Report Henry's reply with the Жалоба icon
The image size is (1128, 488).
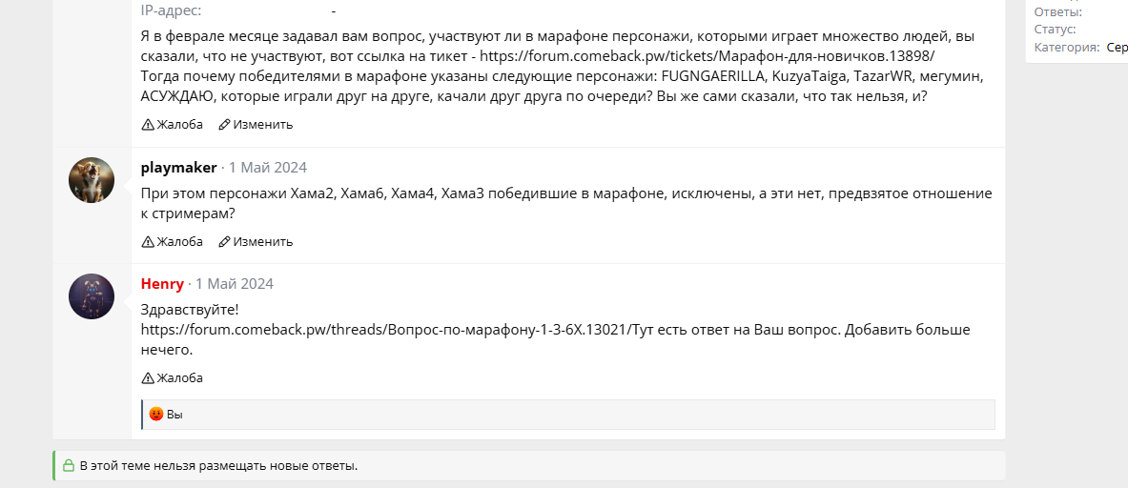point(148,378)
